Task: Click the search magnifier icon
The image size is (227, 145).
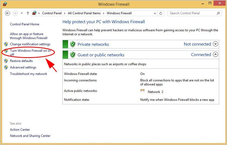Action: coord(218,13)
